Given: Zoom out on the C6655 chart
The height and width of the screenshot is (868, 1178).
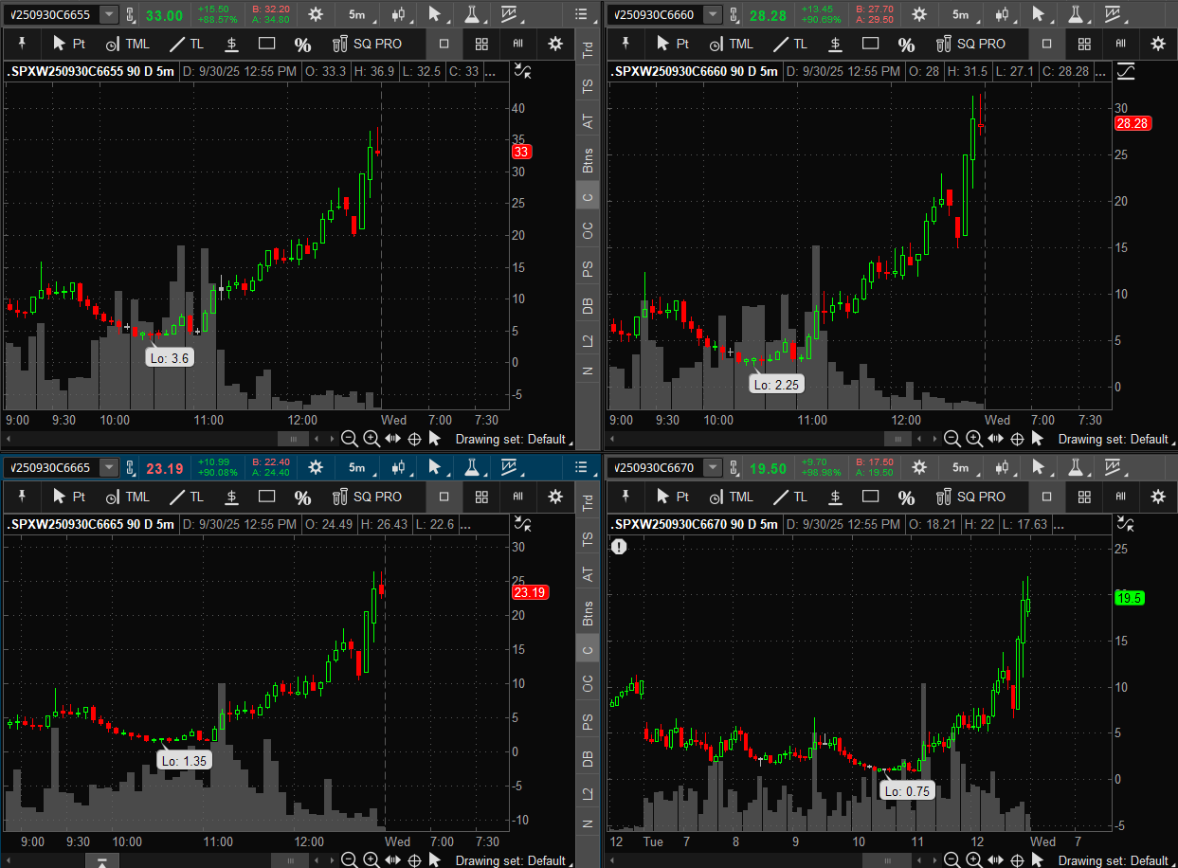Looking at the screenshot, I should click(349, 439).
